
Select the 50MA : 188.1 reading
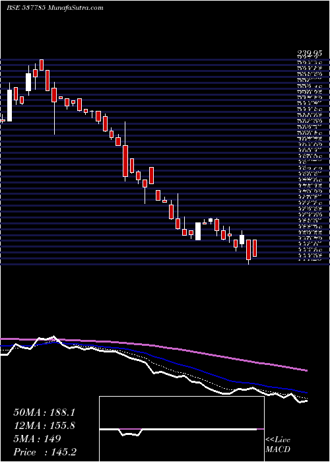click(44, 412)
